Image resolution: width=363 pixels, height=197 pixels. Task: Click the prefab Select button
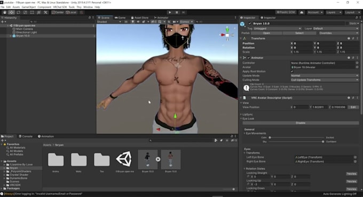click(x=299, y=33)
